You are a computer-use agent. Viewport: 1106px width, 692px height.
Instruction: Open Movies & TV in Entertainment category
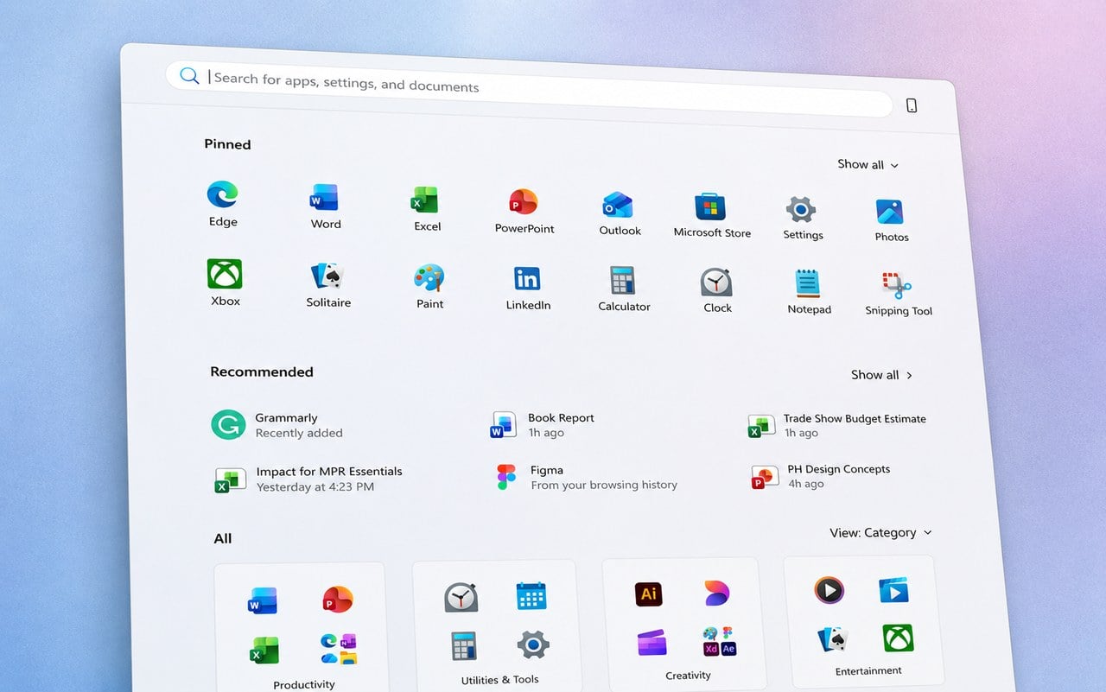click(894, 591)
